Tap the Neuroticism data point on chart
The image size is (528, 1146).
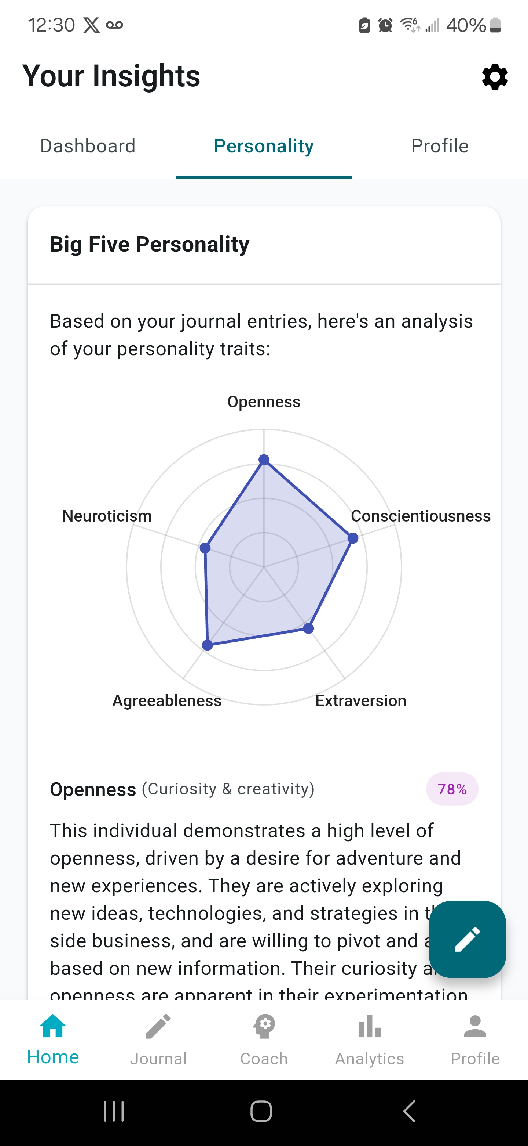pos(205,548)
